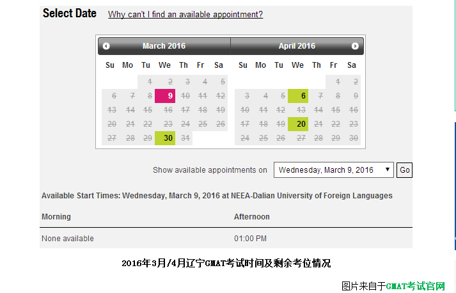
Task: Click the April 2016 month header
Action: click(x=297, y=46)
